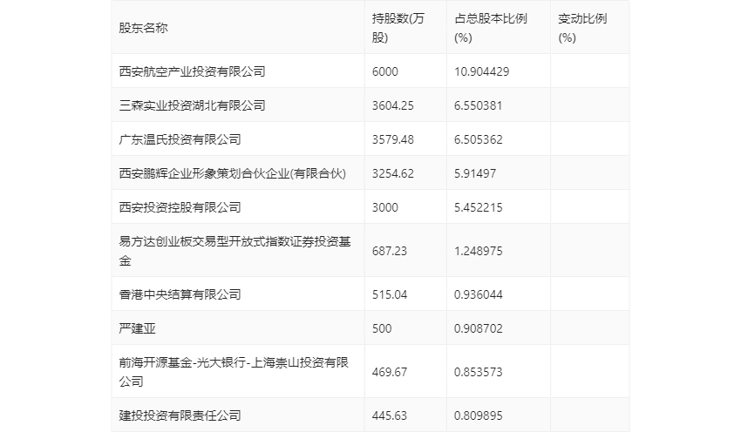Select shareholder 广东温氏投资有限公司
The height and width of the screenshot is (432, 741).
tap(180, 139)
